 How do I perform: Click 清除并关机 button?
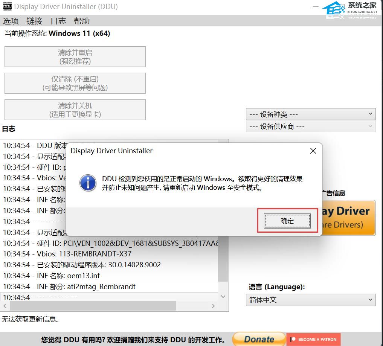pos(75,110)
